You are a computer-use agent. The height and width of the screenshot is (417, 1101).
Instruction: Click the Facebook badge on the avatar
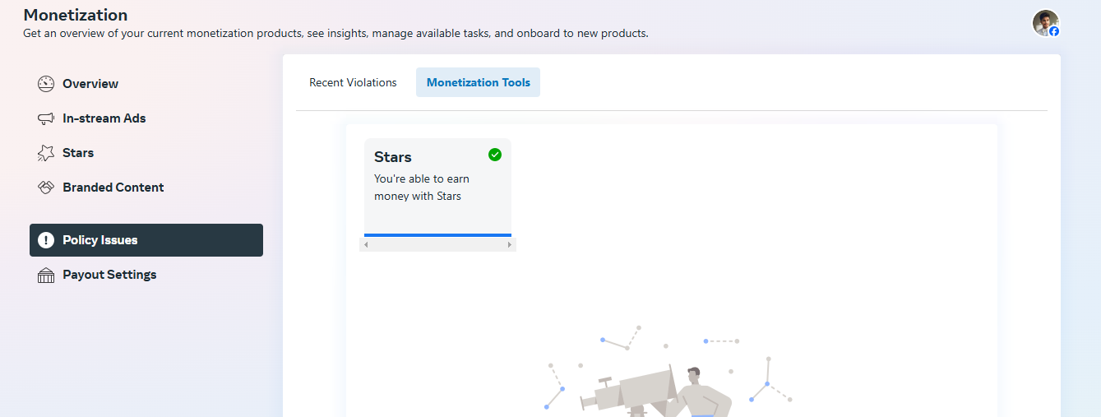coord(1054,31)
